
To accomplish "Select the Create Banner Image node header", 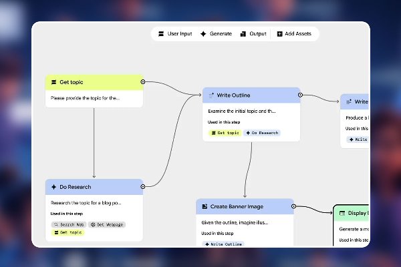I will click(245, 207).
